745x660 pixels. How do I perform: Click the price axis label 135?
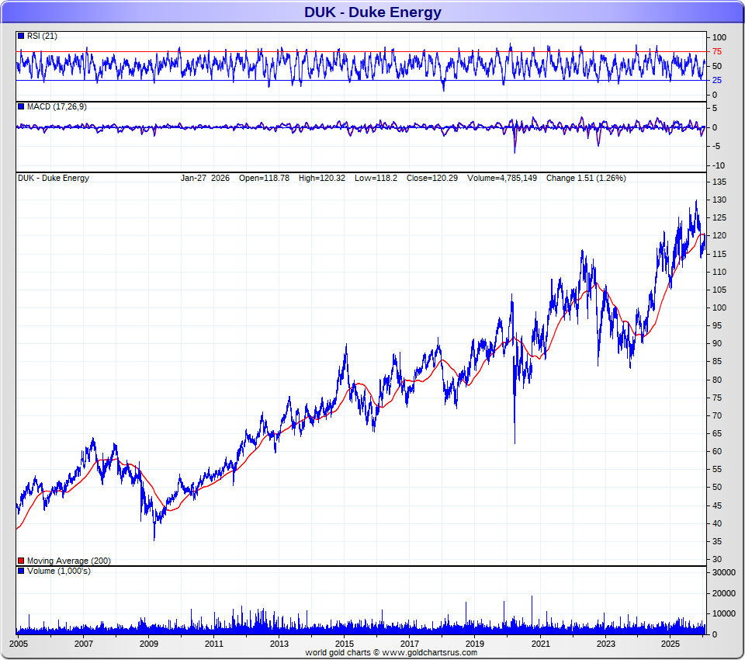pyautogui.click(x=719, y=182)
